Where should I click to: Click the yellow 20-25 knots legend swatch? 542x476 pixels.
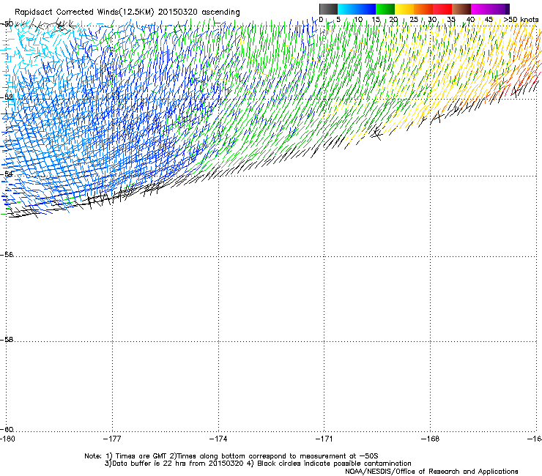click(404, 9)
